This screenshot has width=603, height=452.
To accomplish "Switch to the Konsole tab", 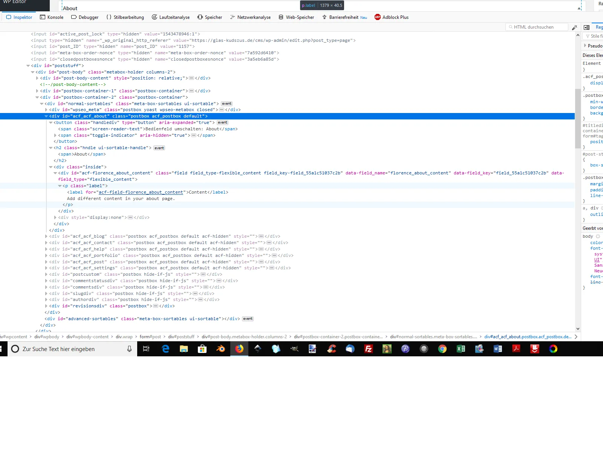I will coord(52,17).
